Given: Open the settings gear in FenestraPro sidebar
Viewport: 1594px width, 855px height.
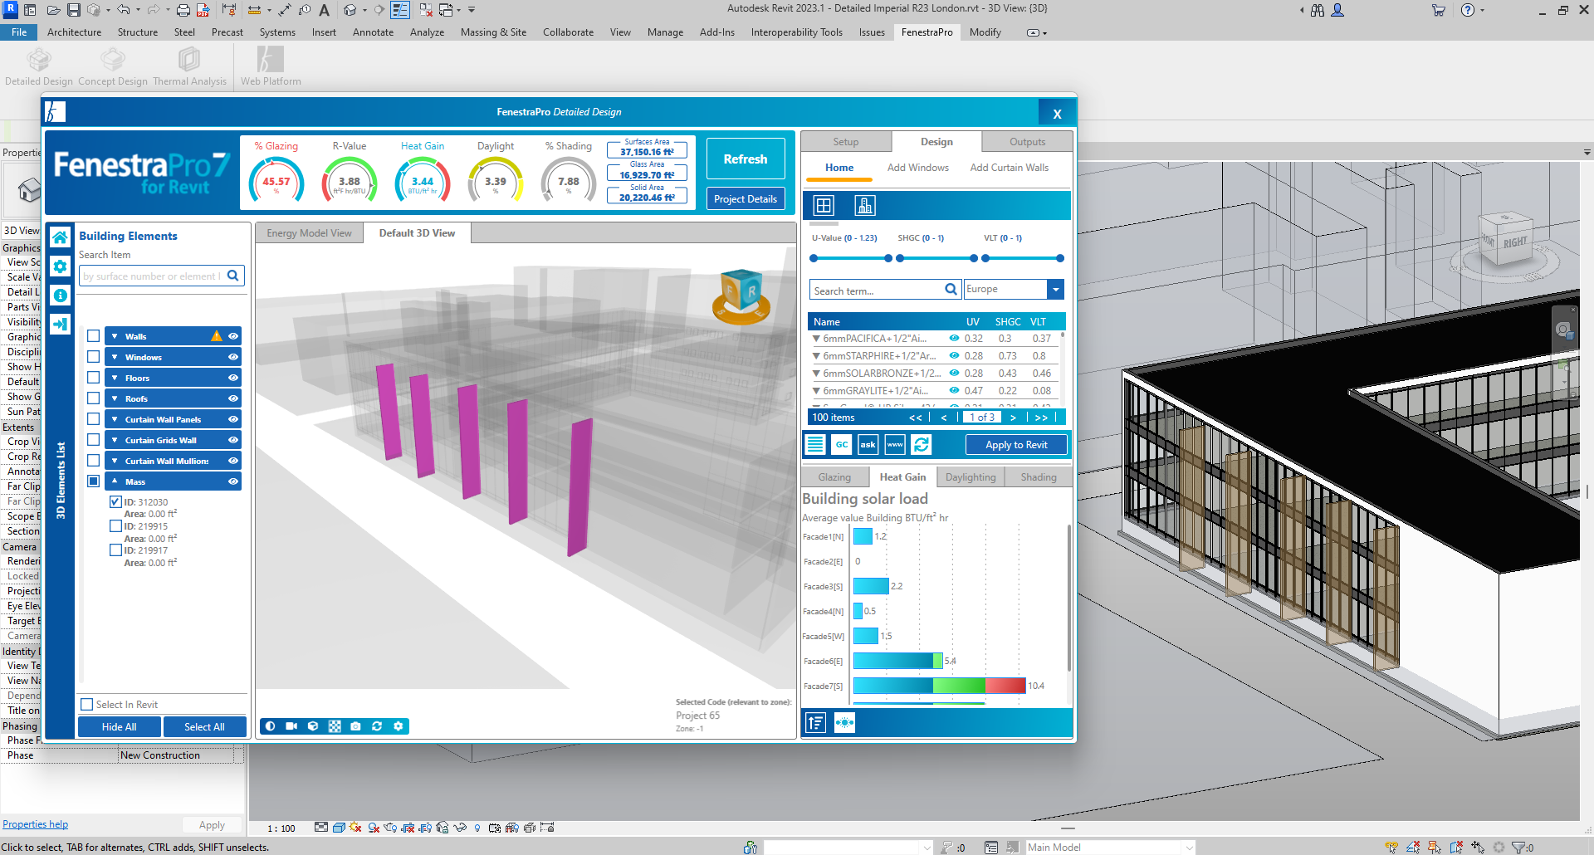Looking at the screenshot, I should [x=60, y=266].
